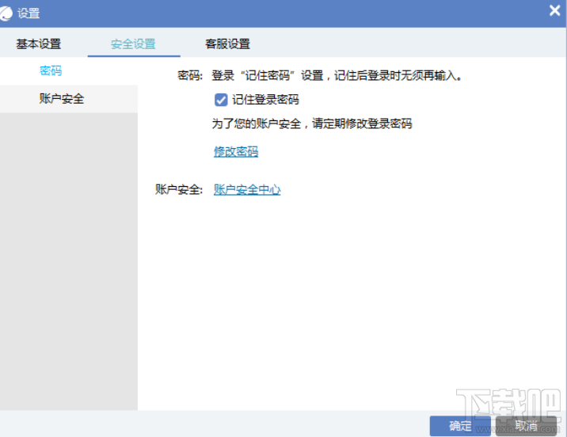Image resolution: width=567 pixels, height=437 pixels.
Task: Select 密码 in the left sidebar
Action: [x=69, y=70]
